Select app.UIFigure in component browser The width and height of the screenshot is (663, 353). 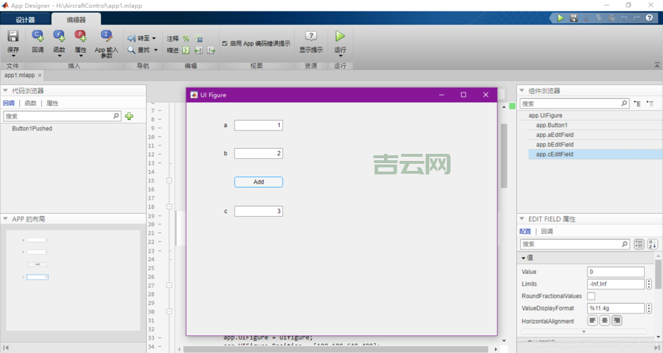[546, 115]
